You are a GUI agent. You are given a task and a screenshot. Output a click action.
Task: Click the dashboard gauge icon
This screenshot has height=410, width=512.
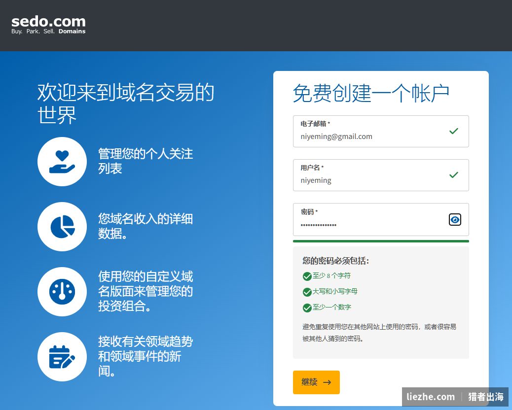[x=62, y=292]
